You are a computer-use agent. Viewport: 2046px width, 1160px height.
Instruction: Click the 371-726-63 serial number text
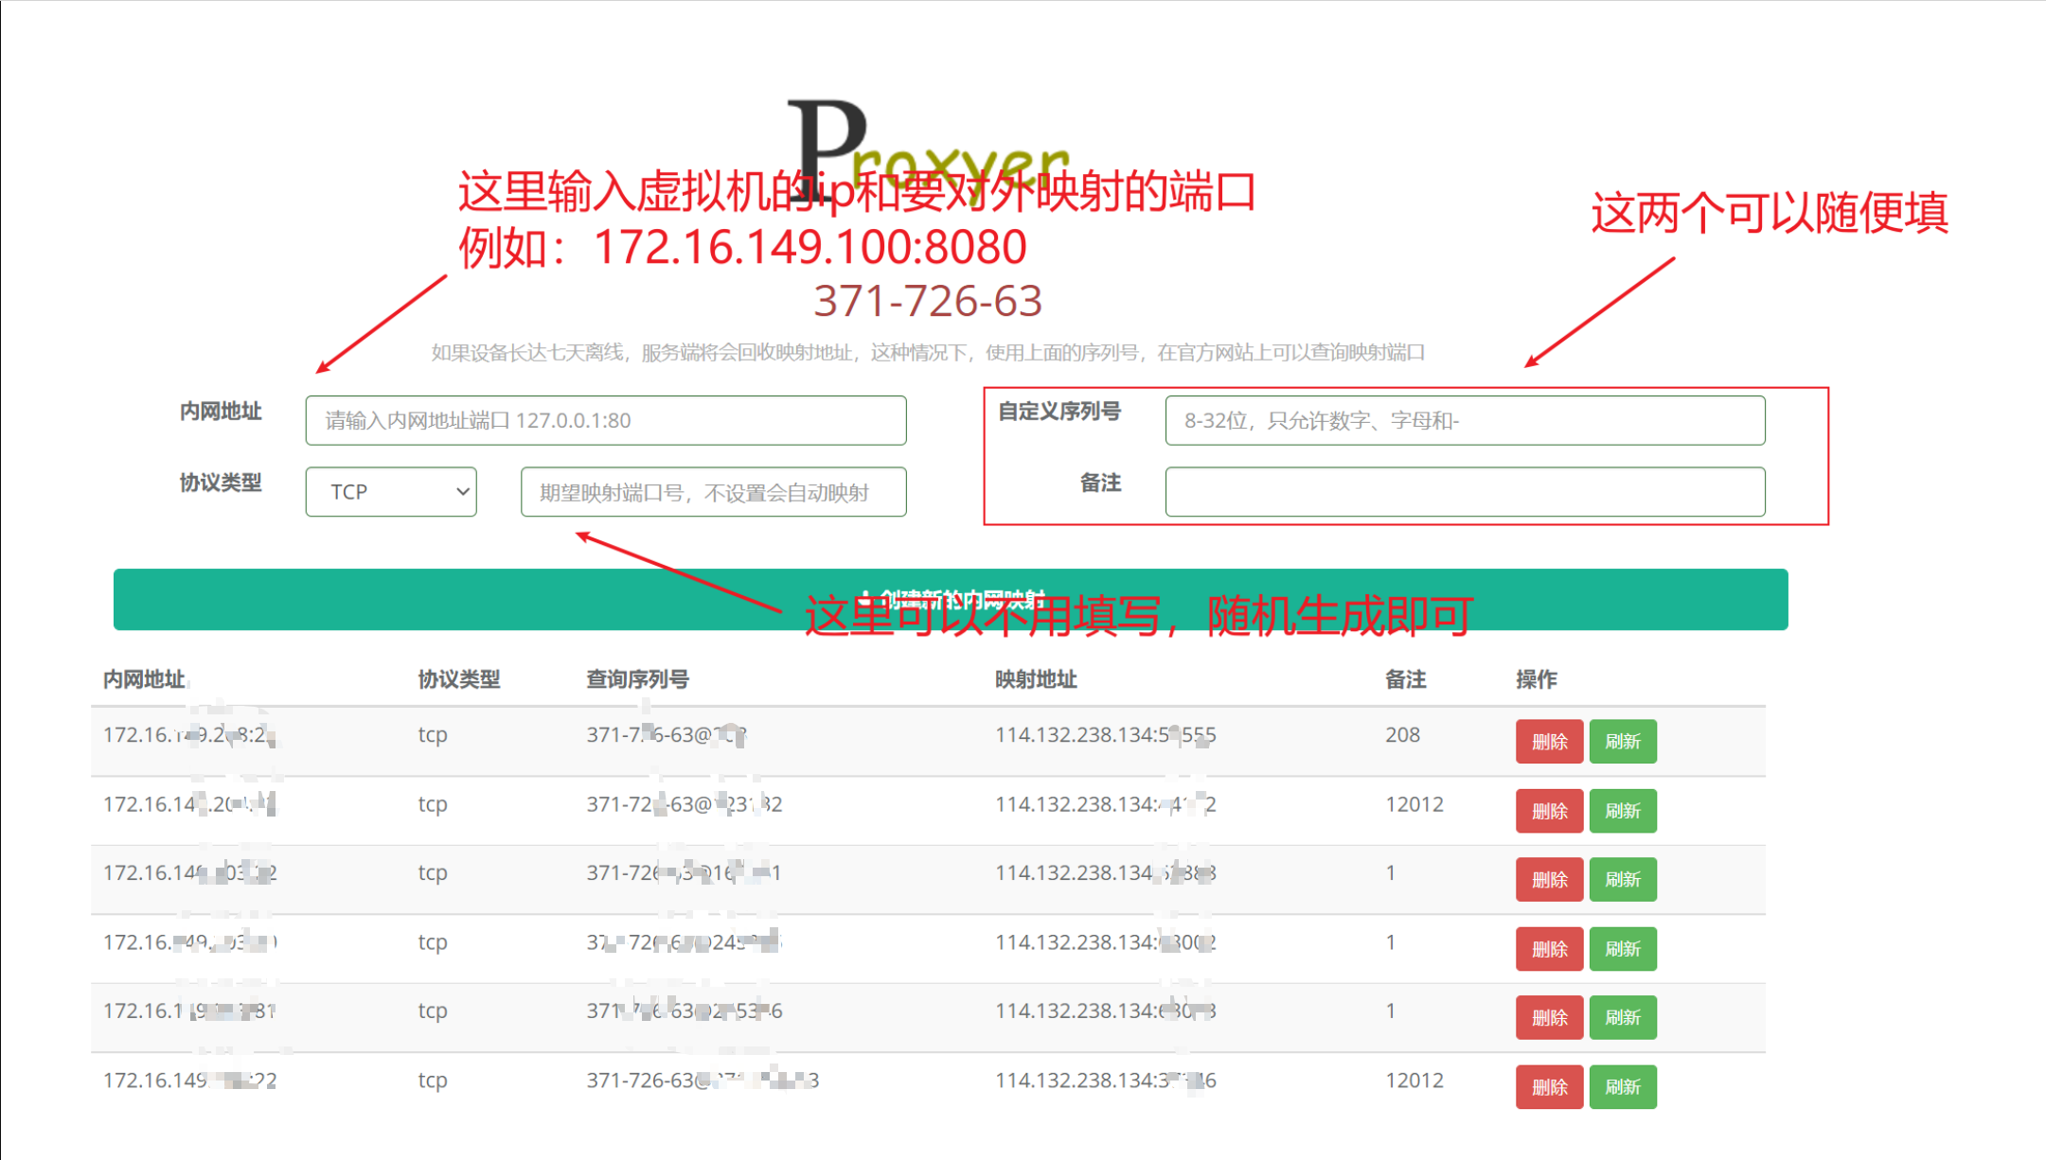pyautogui.click(x=927, y=301)
